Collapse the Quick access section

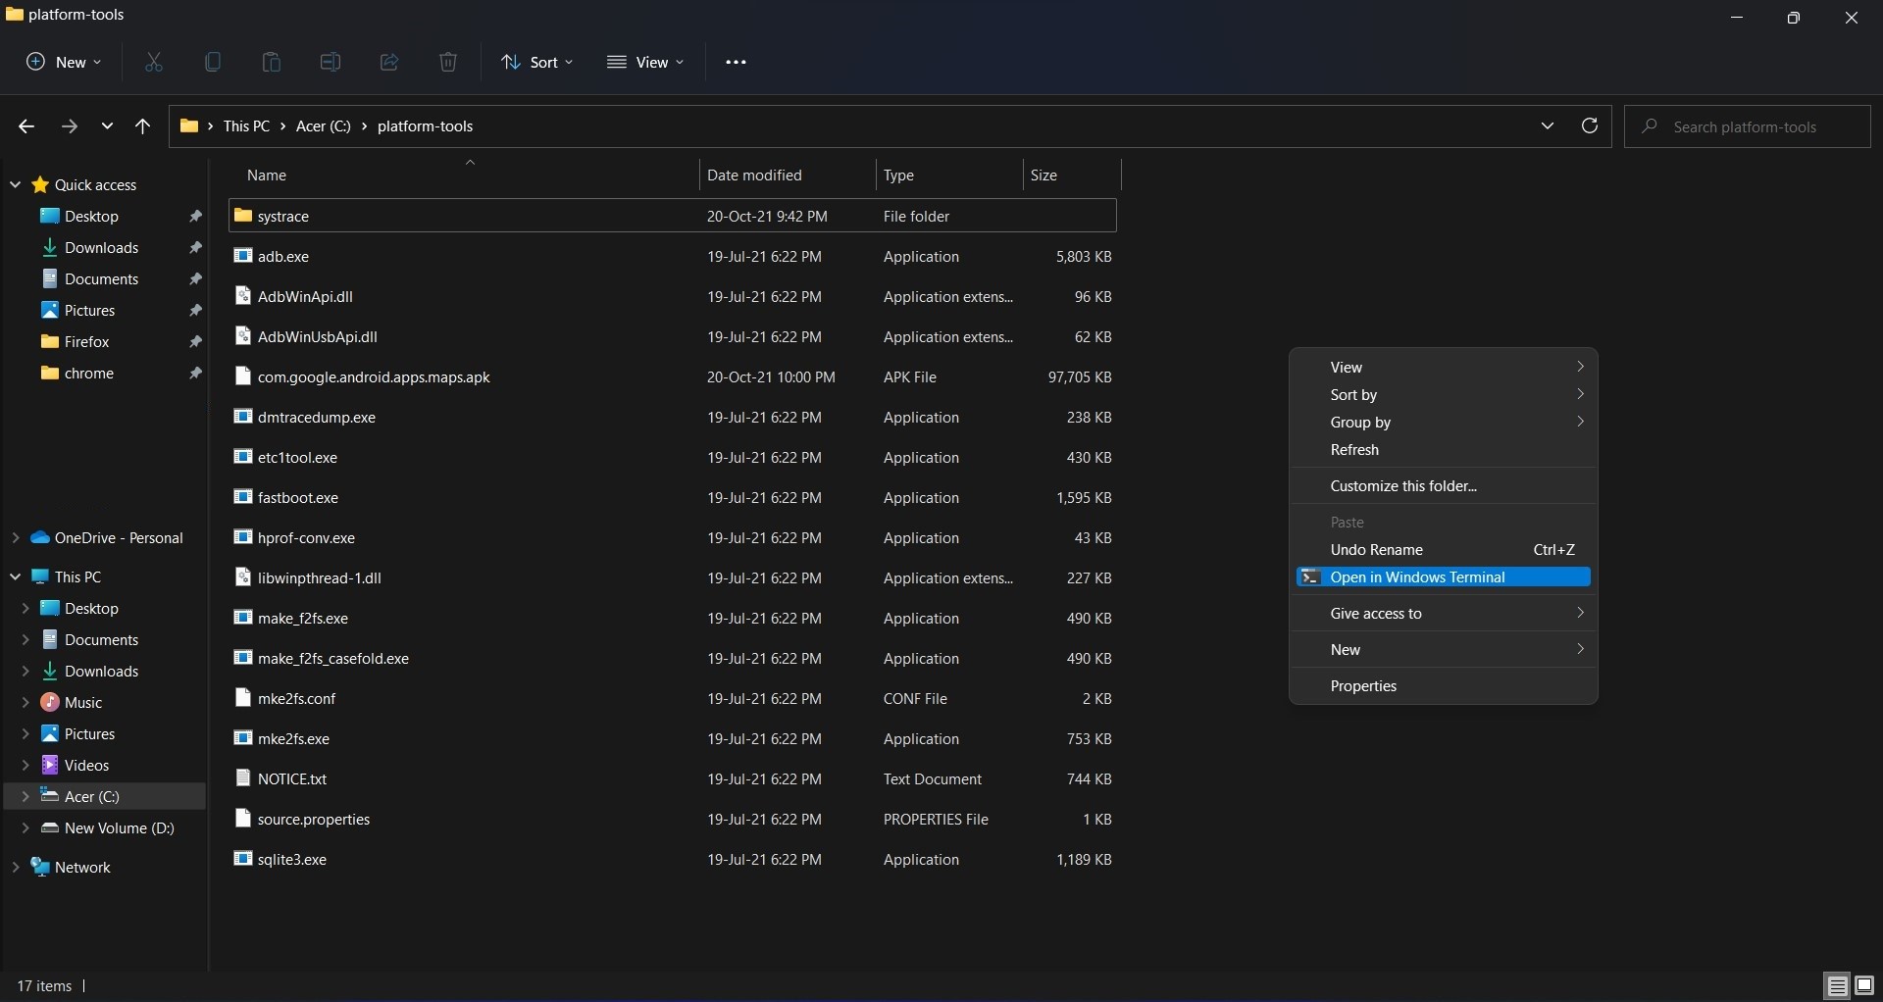tap(16, 185)
